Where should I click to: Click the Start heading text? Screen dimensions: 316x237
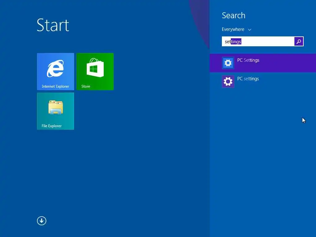click(53, 25)
